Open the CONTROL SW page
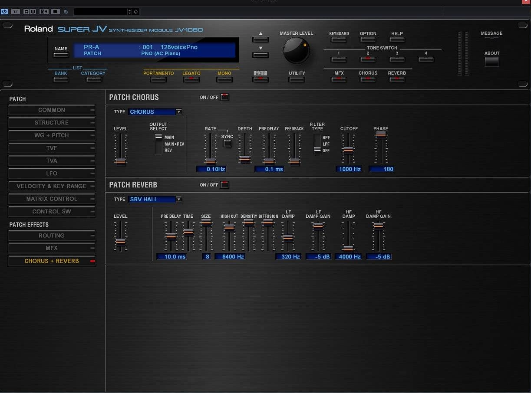531x393 pixels. coord(52,212)
